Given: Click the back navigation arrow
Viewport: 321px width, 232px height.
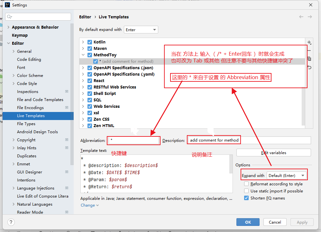Looking at the screenshot, I should click(x=301, y=17).
